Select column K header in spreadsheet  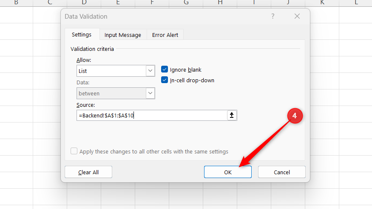pos(322,3)
